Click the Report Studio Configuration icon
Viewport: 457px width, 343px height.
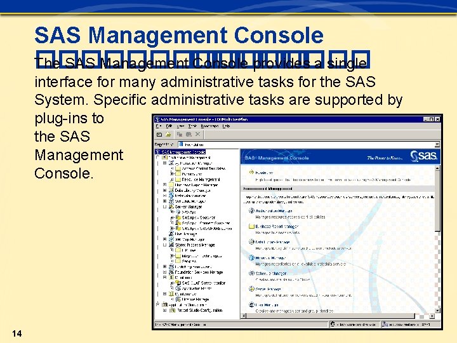click(x=173, y=311)
